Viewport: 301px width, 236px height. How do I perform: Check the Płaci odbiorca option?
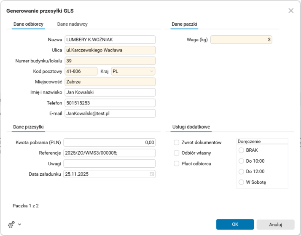coord(177,164)
